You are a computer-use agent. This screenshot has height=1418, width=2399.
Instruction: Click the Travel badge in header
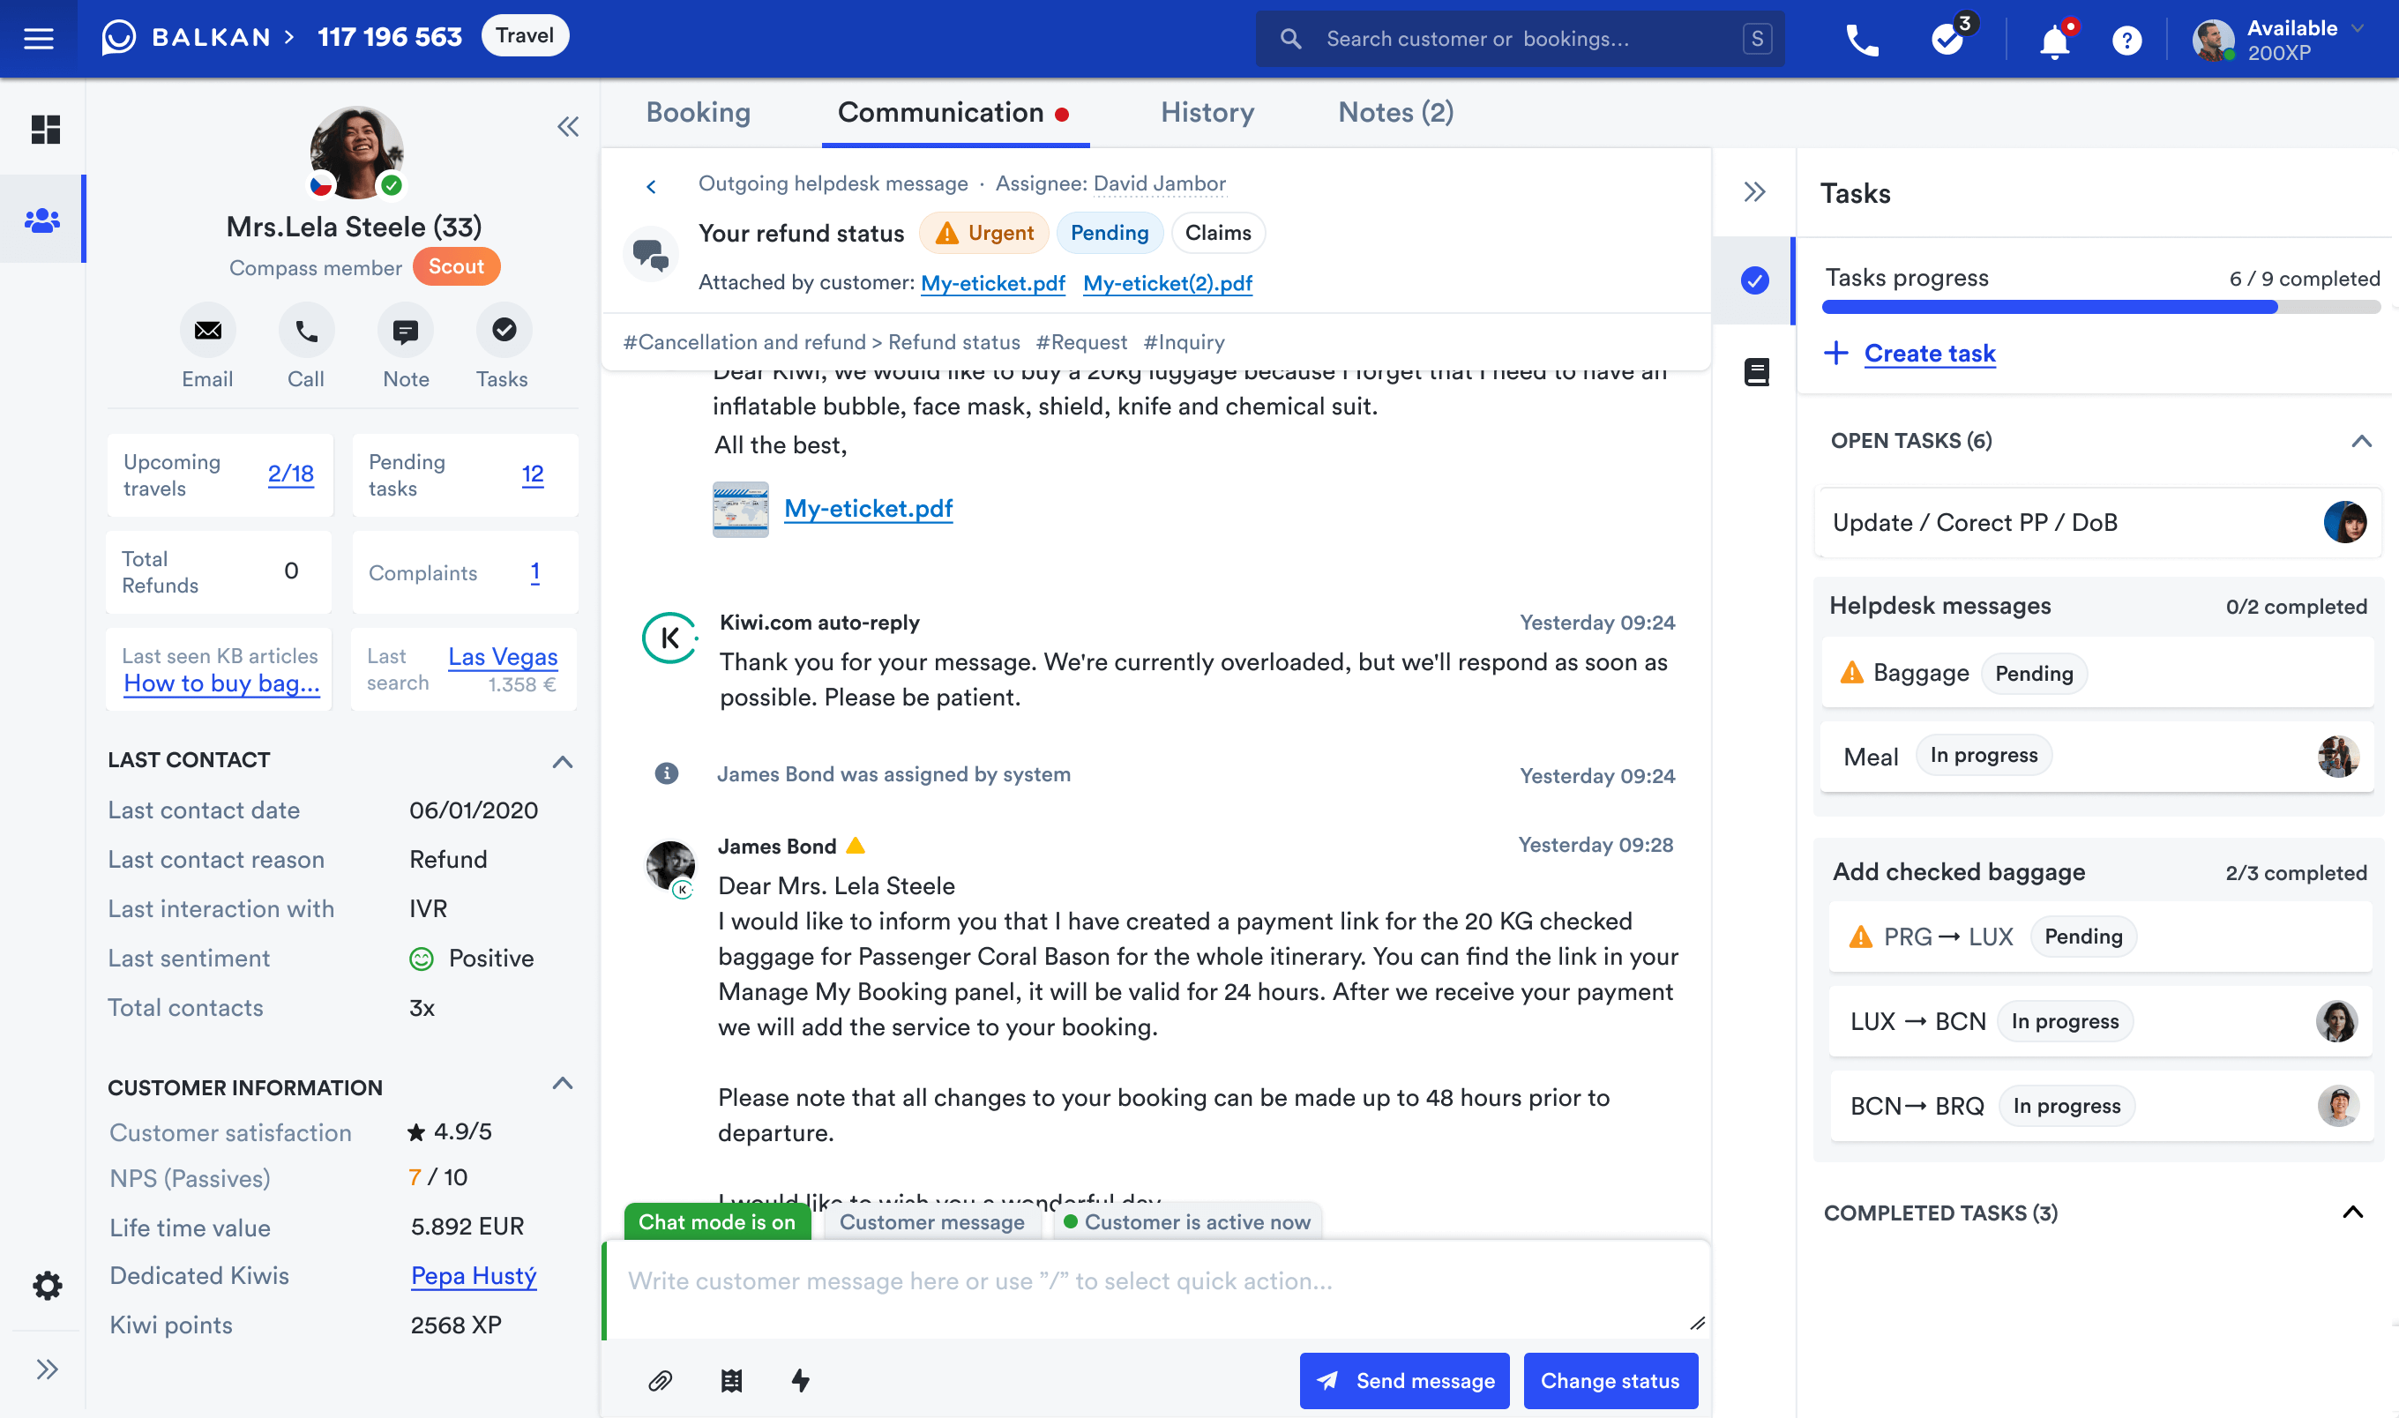525,35
